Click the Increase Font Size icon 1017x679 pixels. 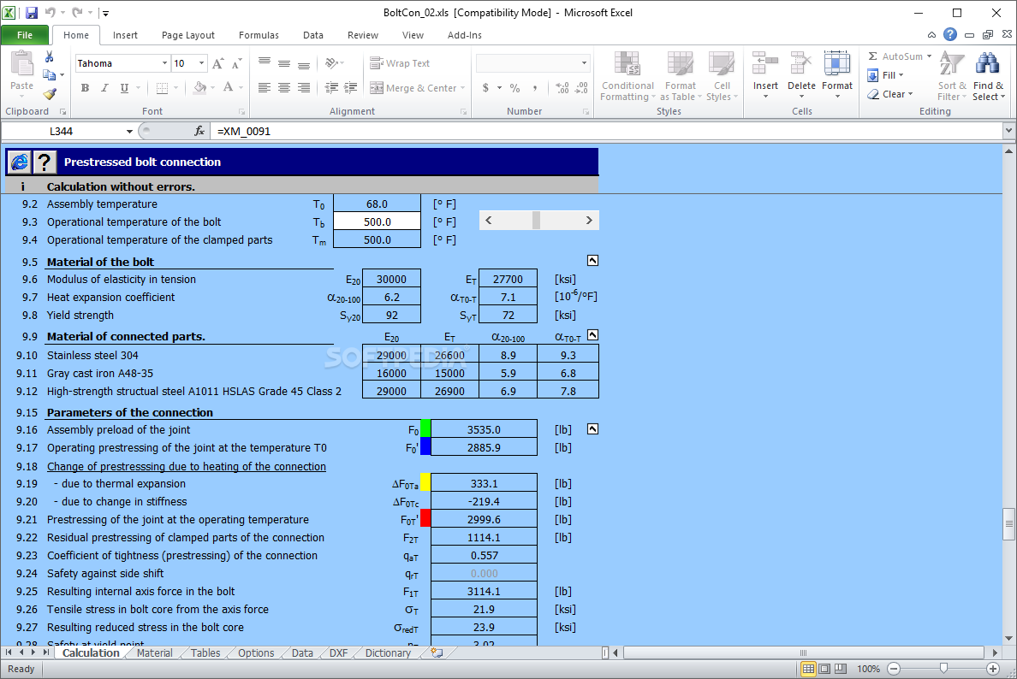218,63
